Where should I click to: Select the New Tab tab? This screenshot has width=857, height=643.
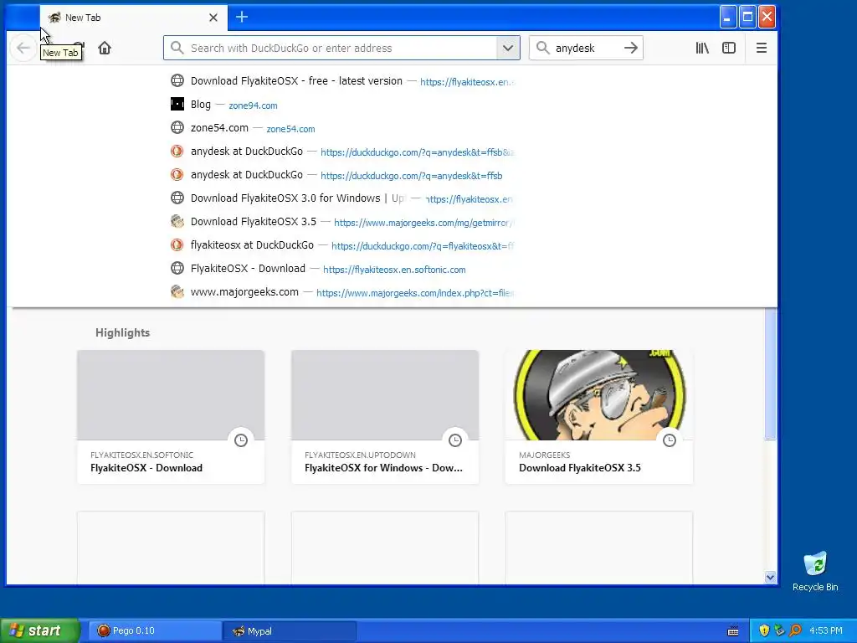[133, 18]
